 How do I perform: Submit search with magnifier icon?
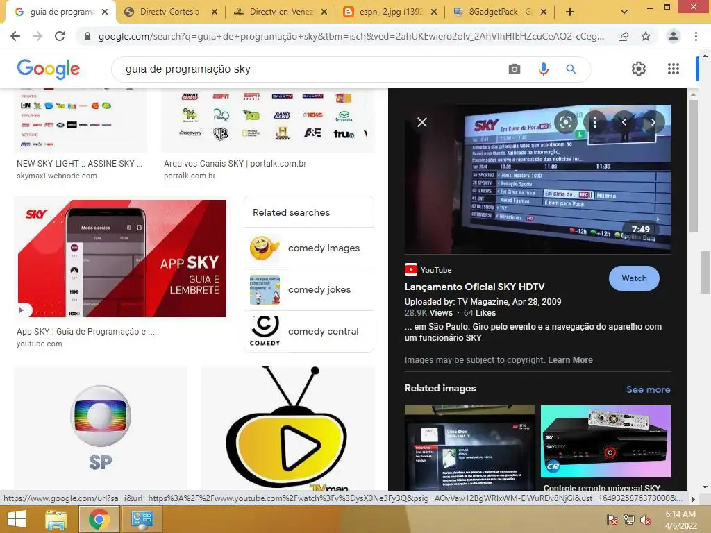tap(571, 69)
